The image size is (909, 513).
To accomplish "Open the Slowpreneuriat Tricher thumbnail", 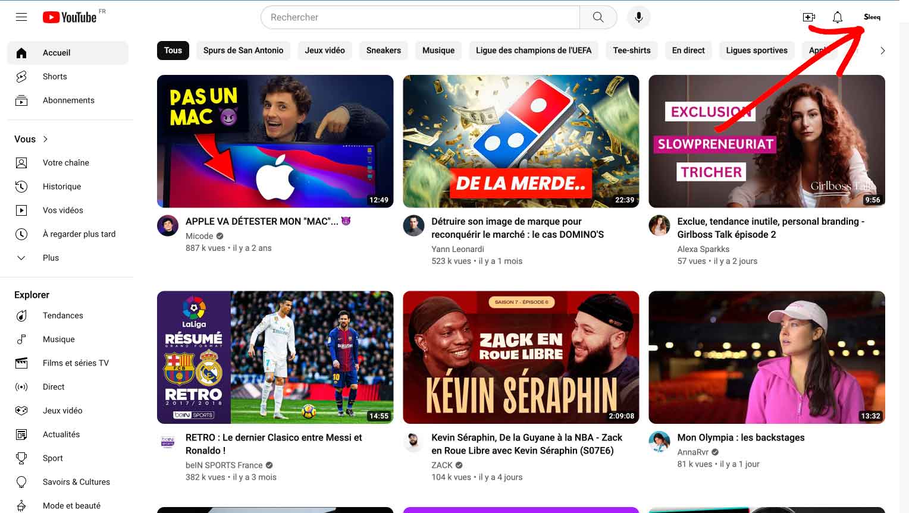I will [x=767, y=141].
